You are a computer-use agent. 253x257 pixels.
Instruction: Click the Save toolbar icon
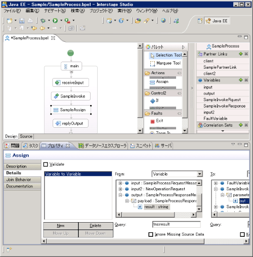tap(22, 21)
